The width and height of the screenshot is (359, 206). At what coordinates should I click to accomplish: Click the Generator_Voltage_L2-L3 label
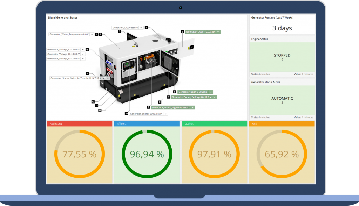(63, 54)
